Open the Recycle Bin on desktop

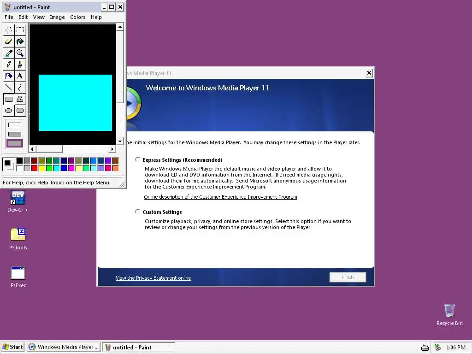coord(449,314)
